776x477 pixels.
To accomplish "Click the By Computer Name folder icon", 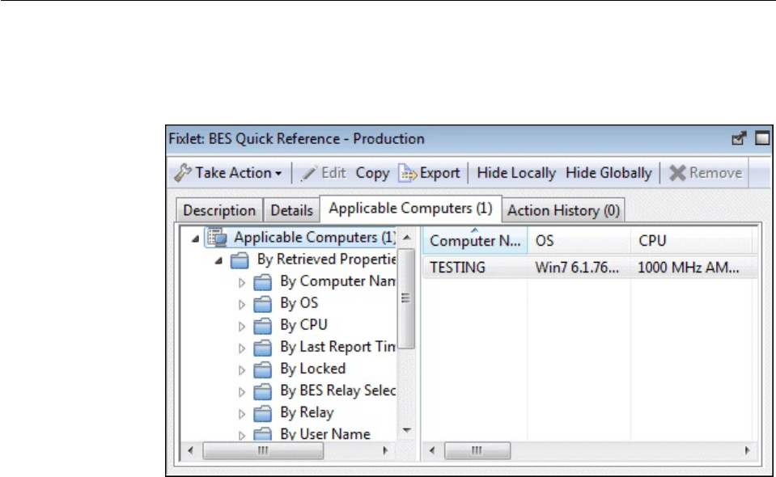I will coord(263,281).
